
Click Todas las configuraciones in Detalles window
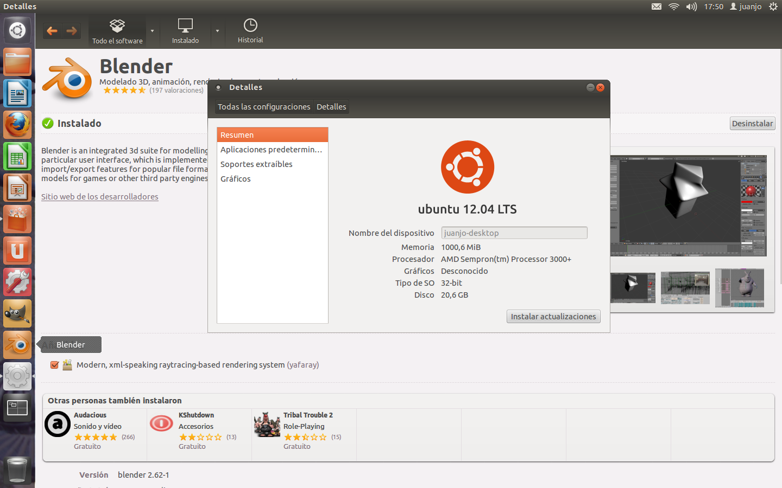(x=264, y=107)
